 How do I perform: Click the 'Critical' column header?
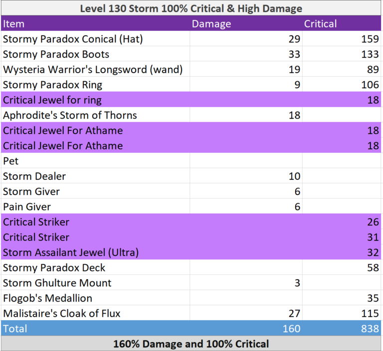[342, 24]
